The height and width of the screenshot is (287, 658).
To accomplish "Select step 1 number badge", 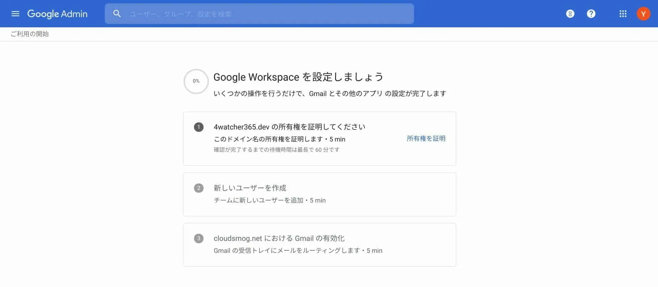I will pos(199,127).
